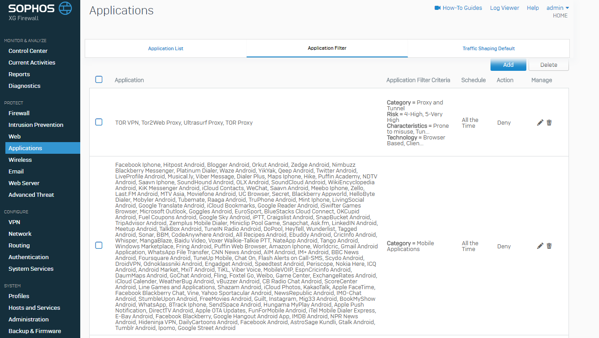Click trash icon for Mobile Applications rule
Screen dimensions: 599x338
549,246
